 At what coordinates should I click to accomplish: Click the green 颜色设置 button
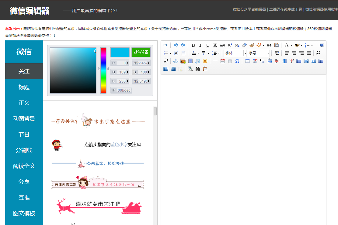[141, 52]
